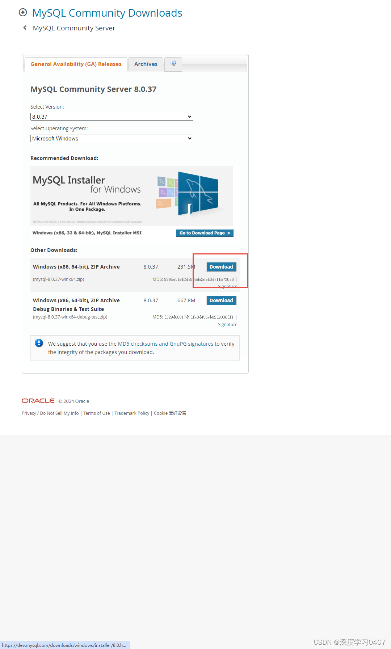Viewport: 391px width, 649px height.
Task: Click the © 2024 Oracle text
Action: point(74,401)
